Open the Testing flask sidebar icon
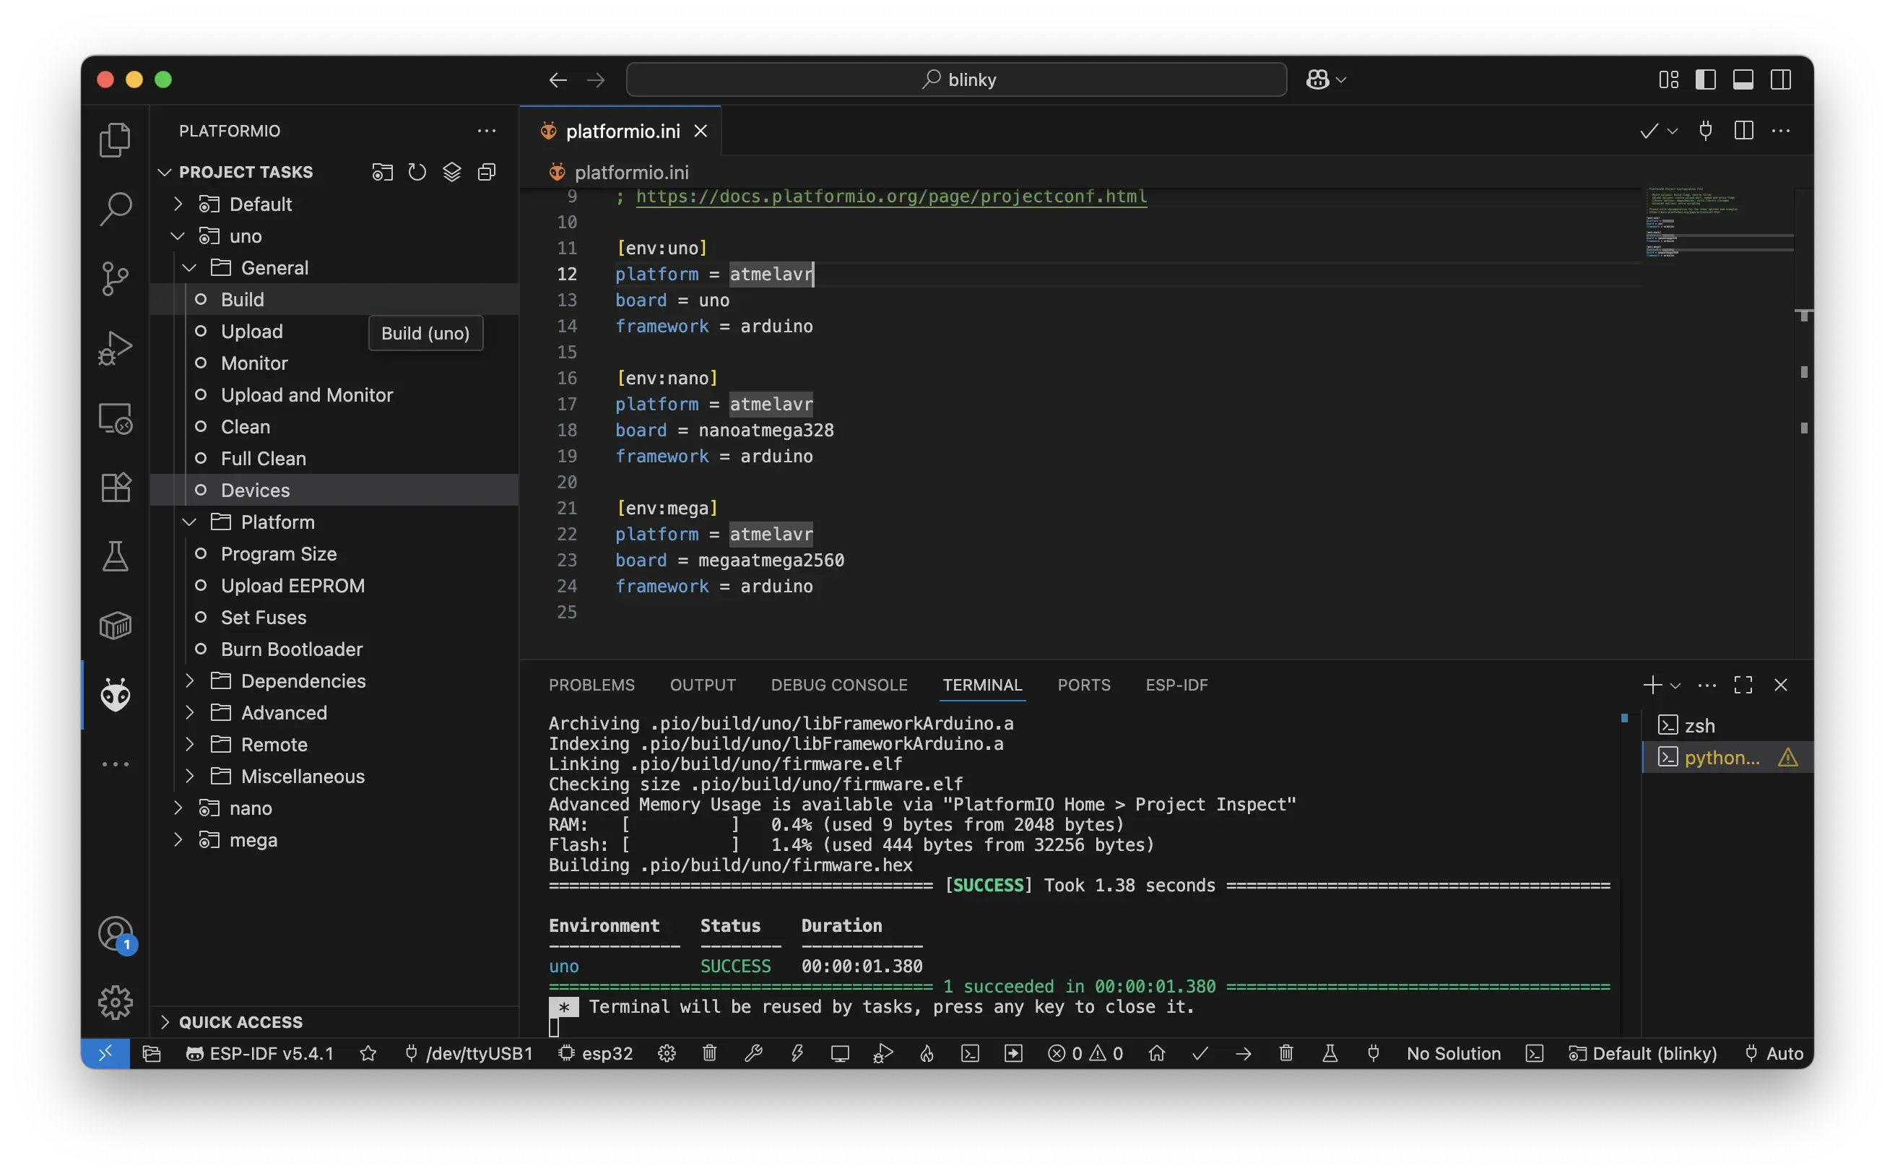Screen dimensions: 1895x1176 tap(115, 557)
